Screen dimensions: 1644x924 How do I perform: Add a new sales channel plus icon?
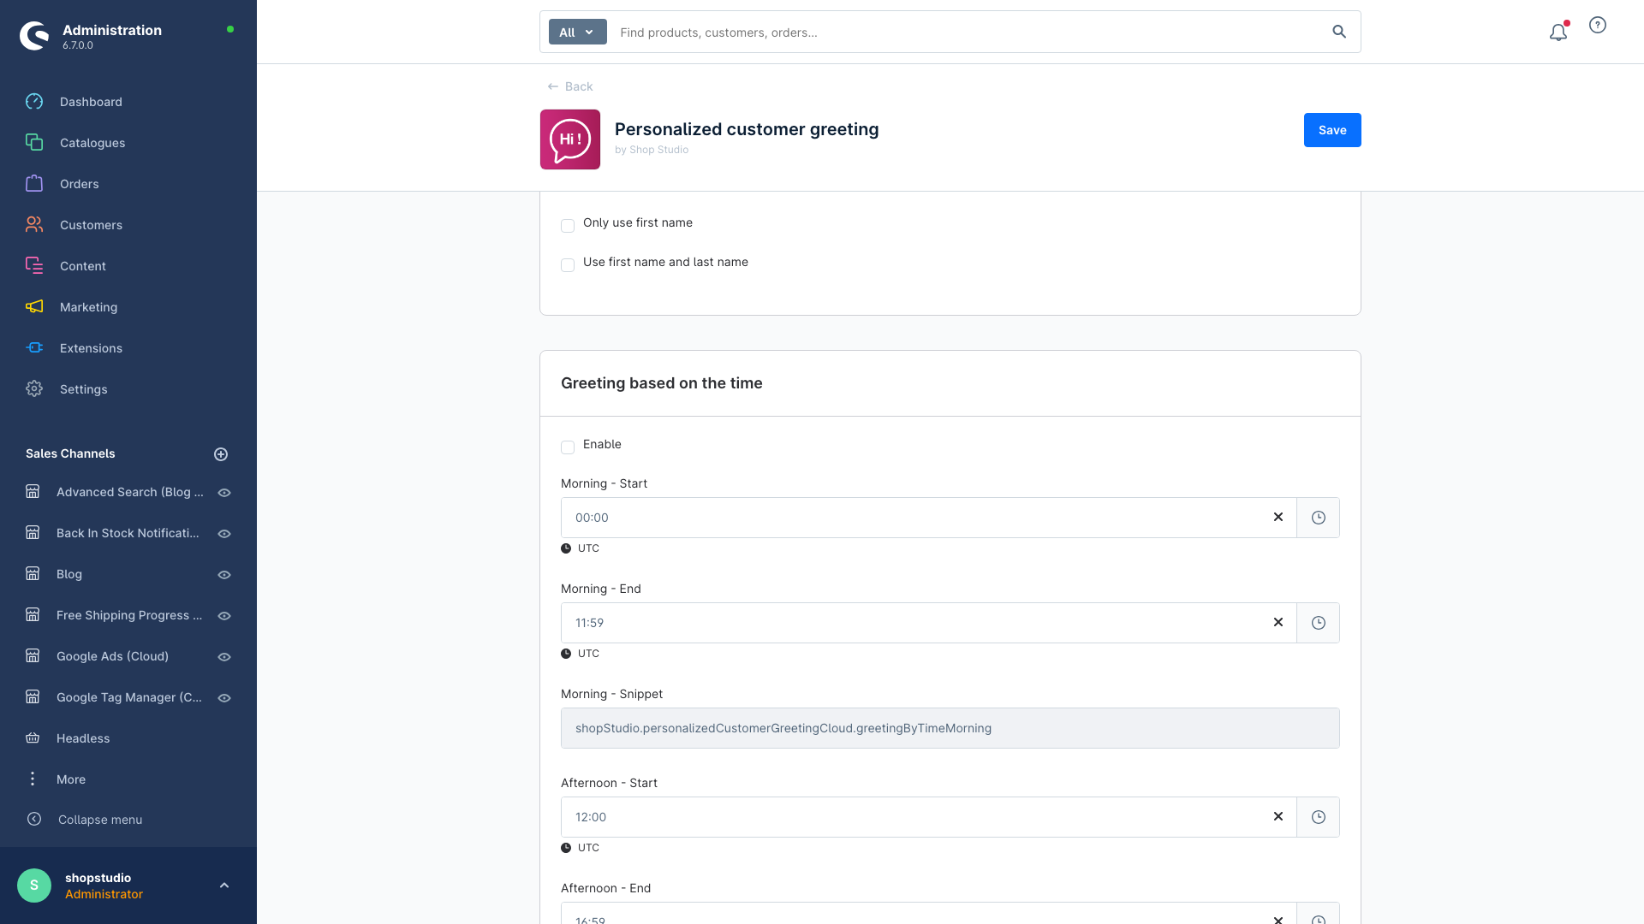(221, 454)
